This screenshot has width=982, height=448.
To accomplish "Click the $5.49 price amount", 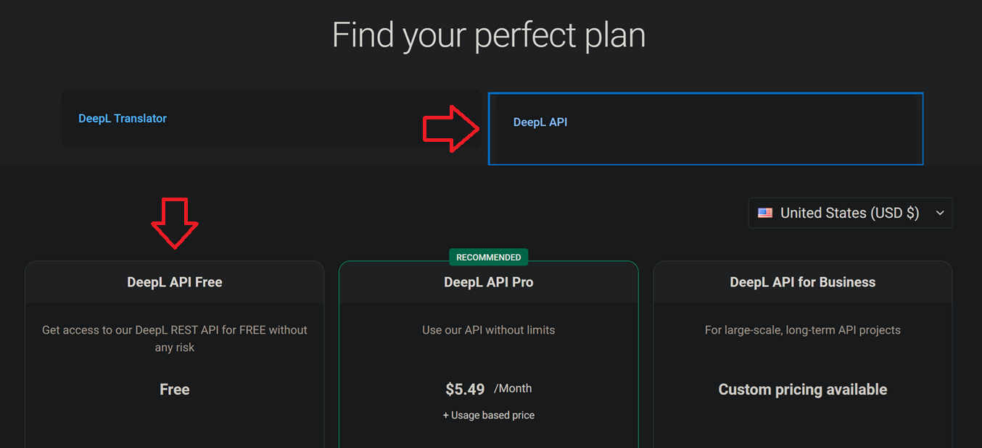I will (x=465, y=389).
